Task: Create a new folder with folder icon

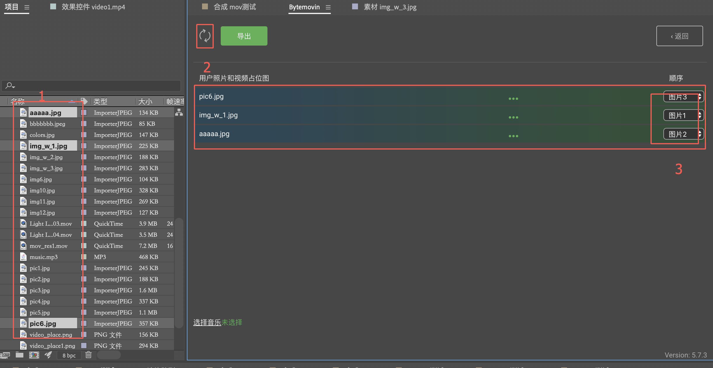Action: click(20, 355)
